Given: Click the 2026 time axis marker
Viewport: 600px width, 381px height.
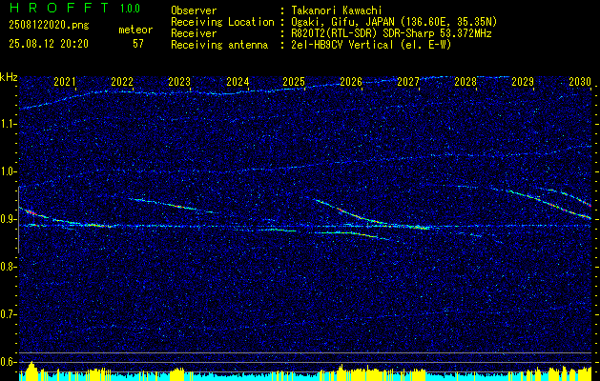Looking at the screenshot, I should pyautogui.click(x=351, y=81).
